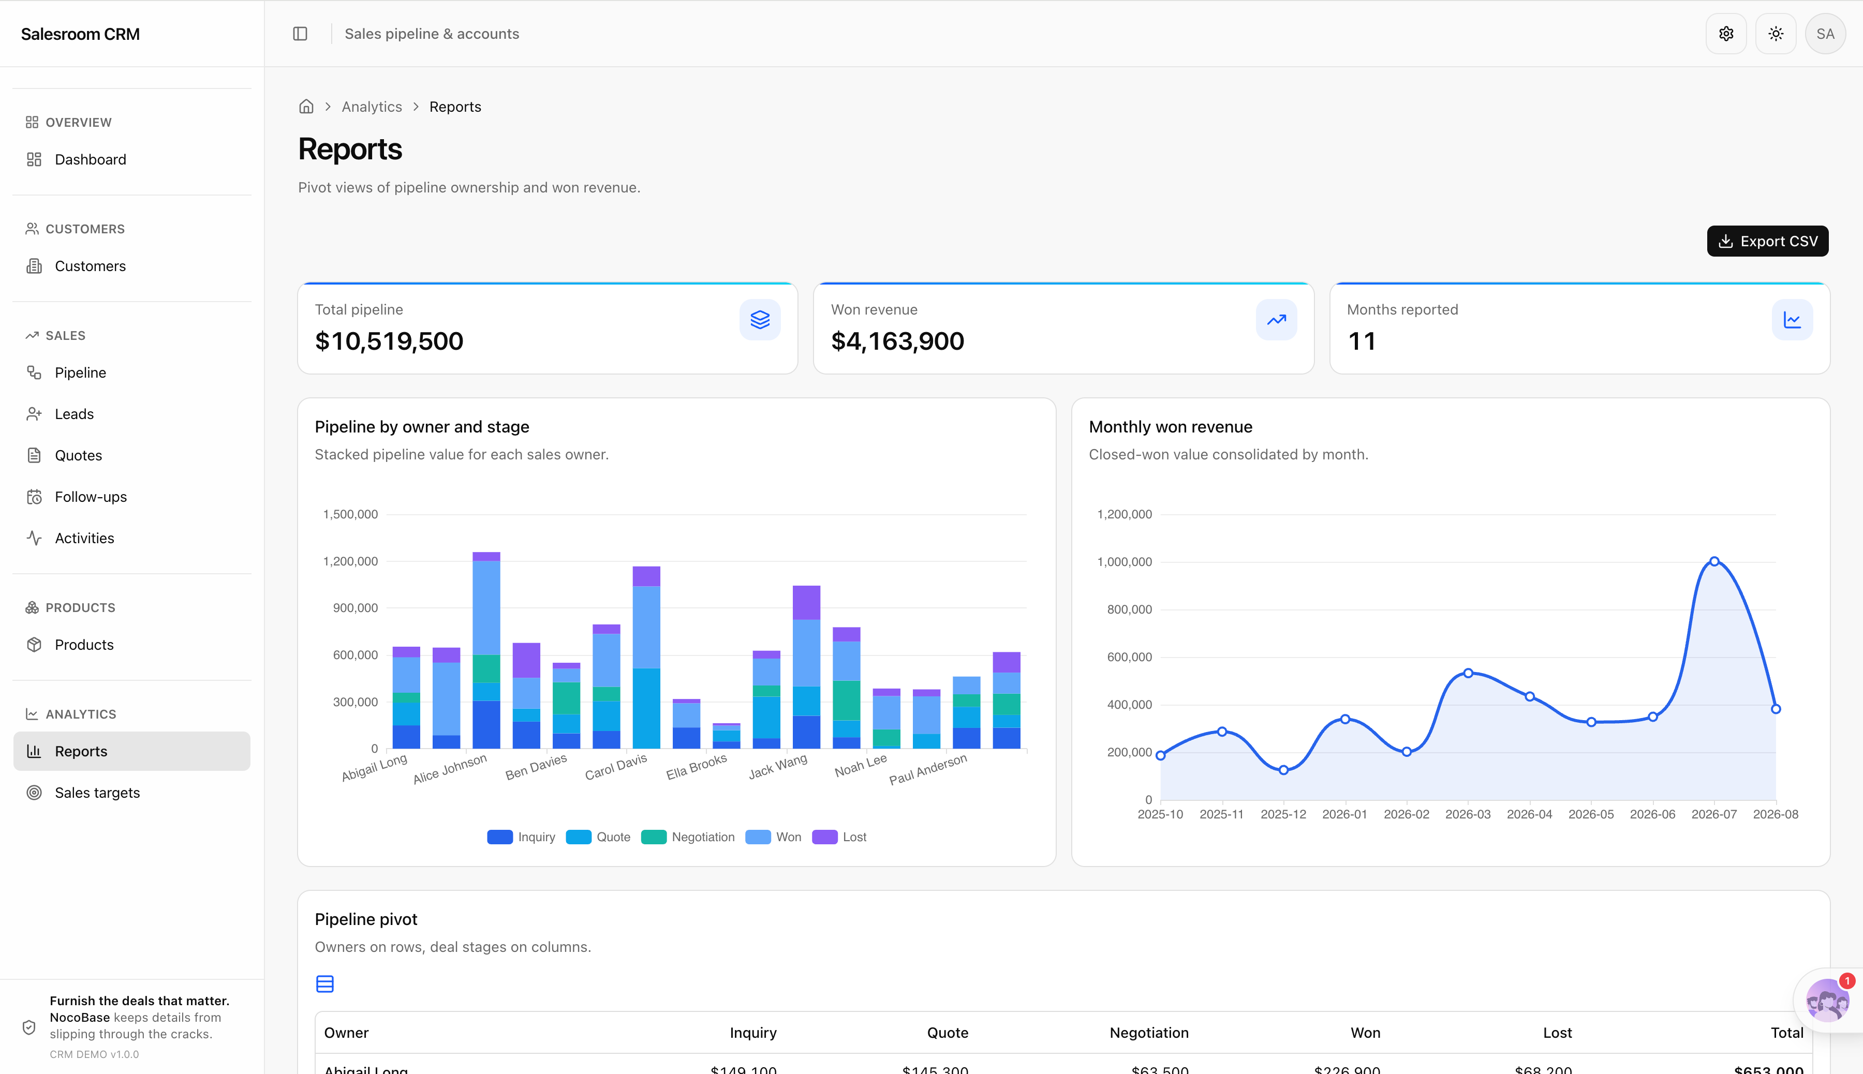Toggle the Inquiry legend swatch
The height and width of the screenshot is (1074, 1863).
(x=499, y=837)
